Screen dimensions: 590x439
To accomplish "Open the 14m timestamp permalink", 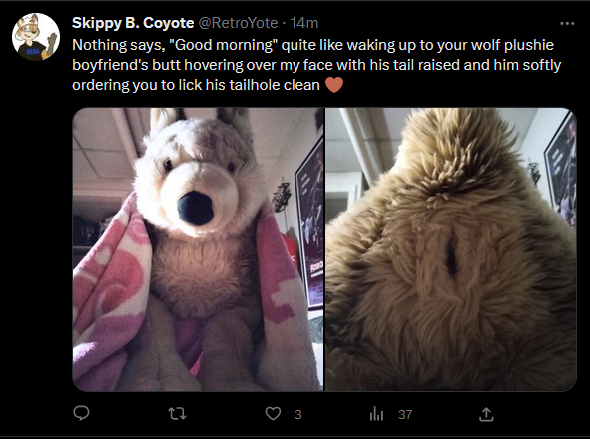I will pyautogui.click(x=304, y=23).
